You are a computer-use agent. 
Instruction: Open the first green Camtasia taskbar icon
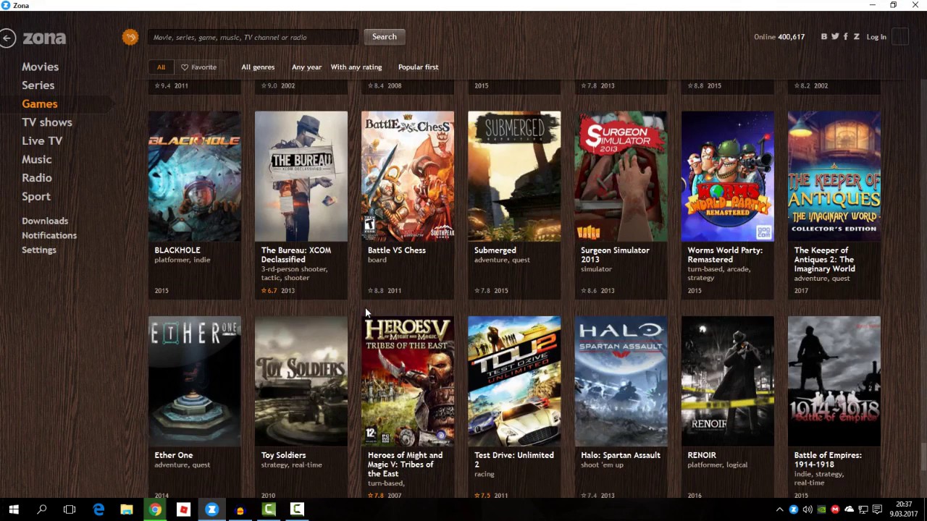pyautogui.click(x=269, y=509)
